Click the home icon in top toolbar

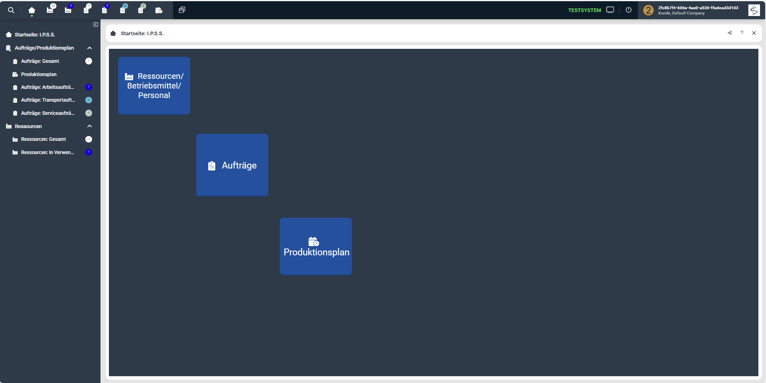32,10
